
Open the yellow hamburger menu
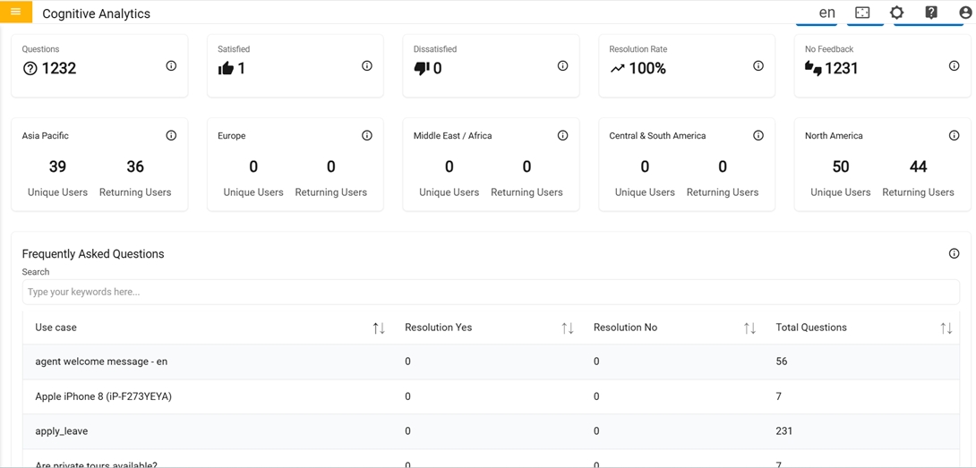click(x=16, y=12)
